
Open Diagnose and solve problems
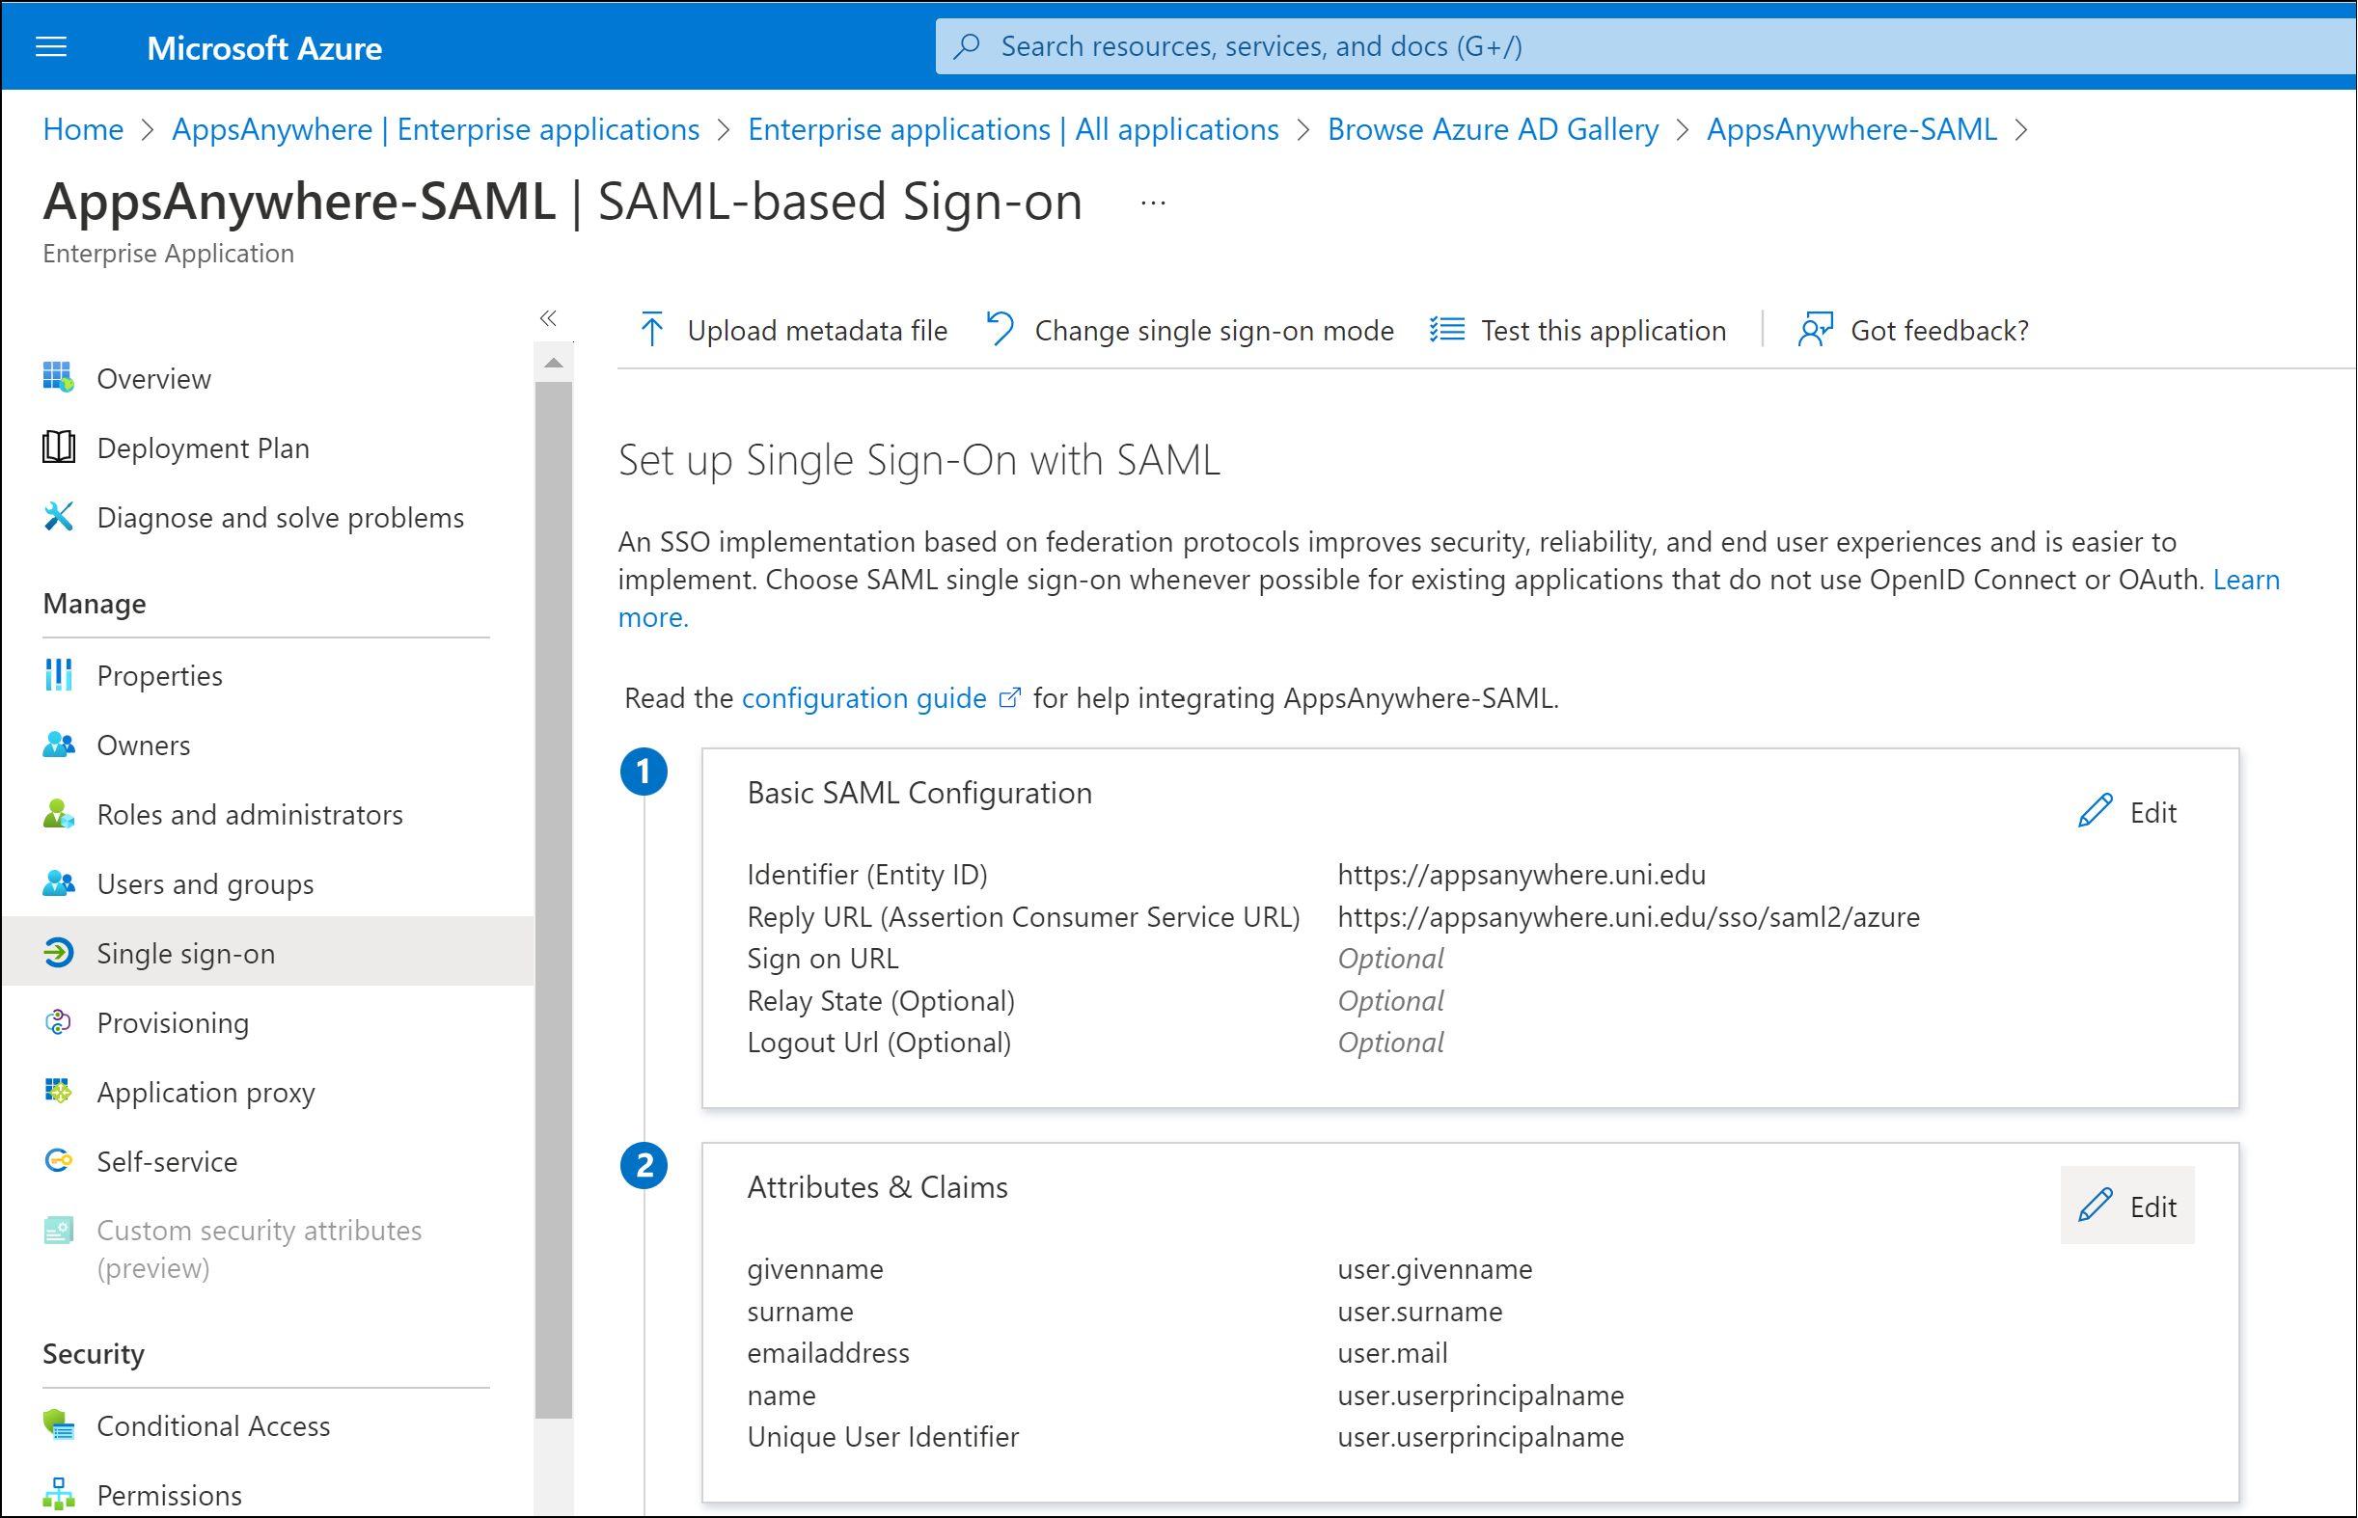[x=280, y=517]
